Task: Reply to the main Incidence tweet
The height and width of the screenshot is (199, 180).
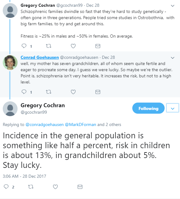Action: pos(6,187)
